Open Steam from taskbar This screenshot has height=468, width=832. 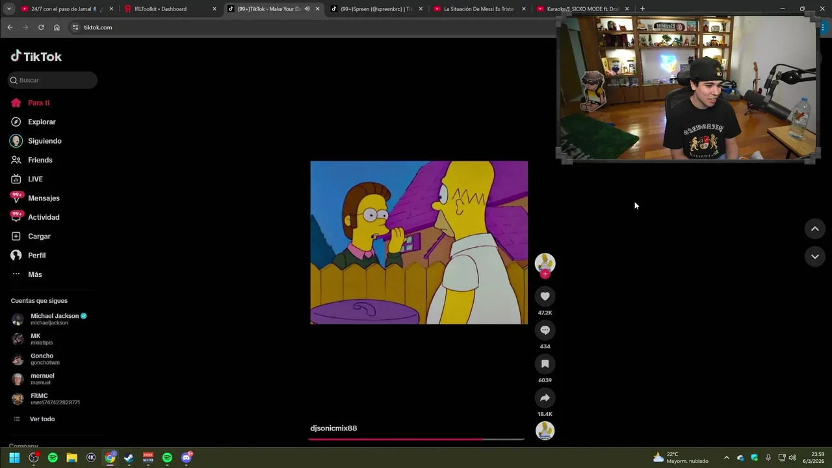point(129,458)
